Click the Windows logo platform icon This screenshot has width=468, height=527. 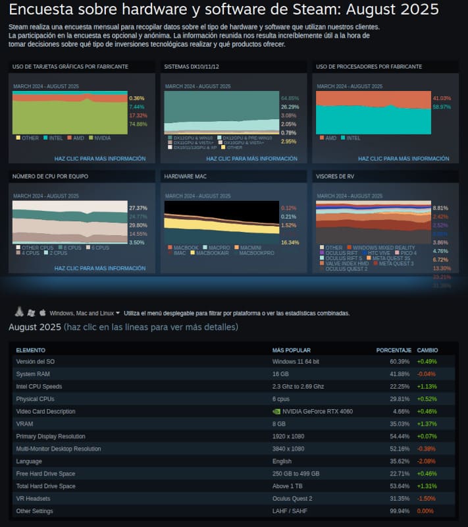[31, 313]
